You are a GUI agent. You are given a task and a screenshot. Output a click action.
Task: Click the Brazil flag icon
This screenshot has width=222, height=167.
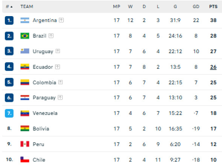click(25, 36)
